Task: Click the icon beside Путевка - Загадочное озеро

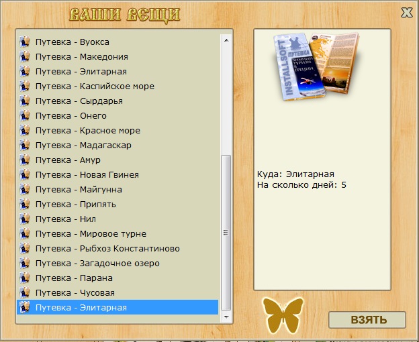Action: [x=25, y=264]
